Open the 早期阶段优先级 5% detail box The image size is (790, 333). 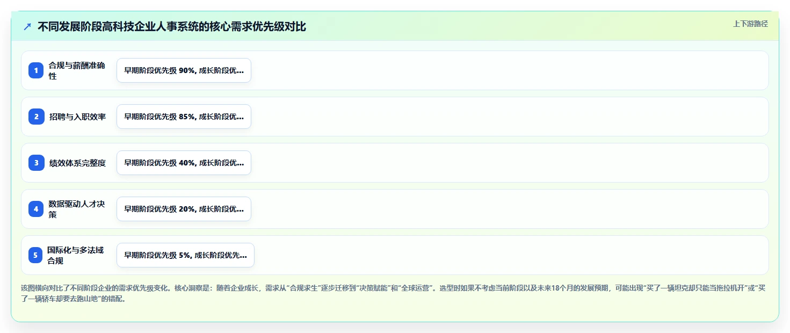tap(185, 255)
